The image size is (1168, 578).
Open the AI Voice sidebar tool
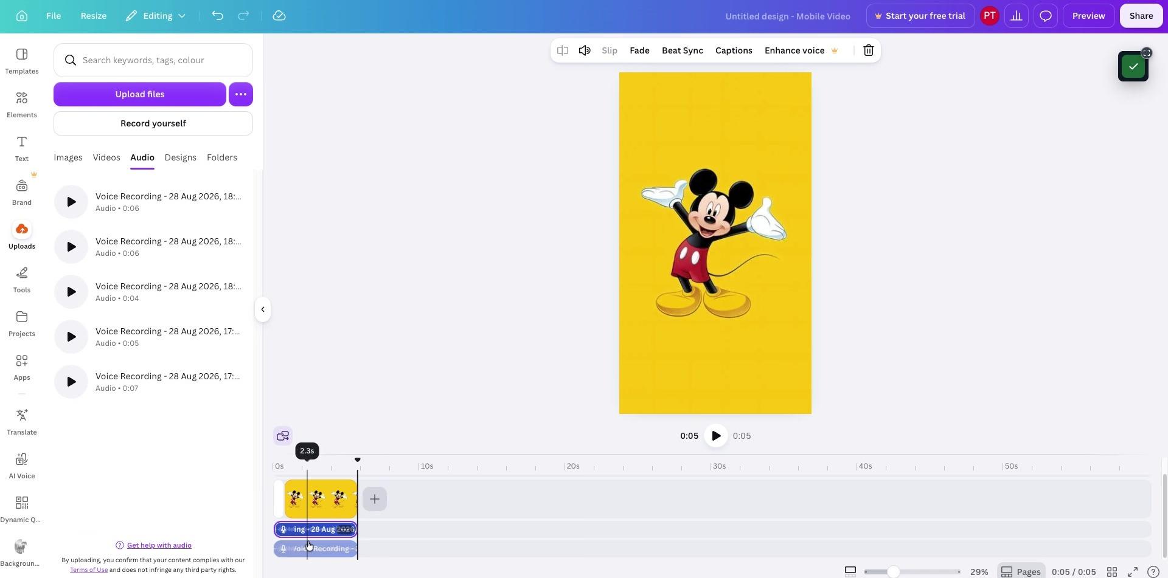[x=22, y=466]
